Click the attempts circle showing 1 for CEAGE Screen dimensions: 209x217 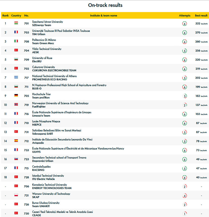pos(185,214)
